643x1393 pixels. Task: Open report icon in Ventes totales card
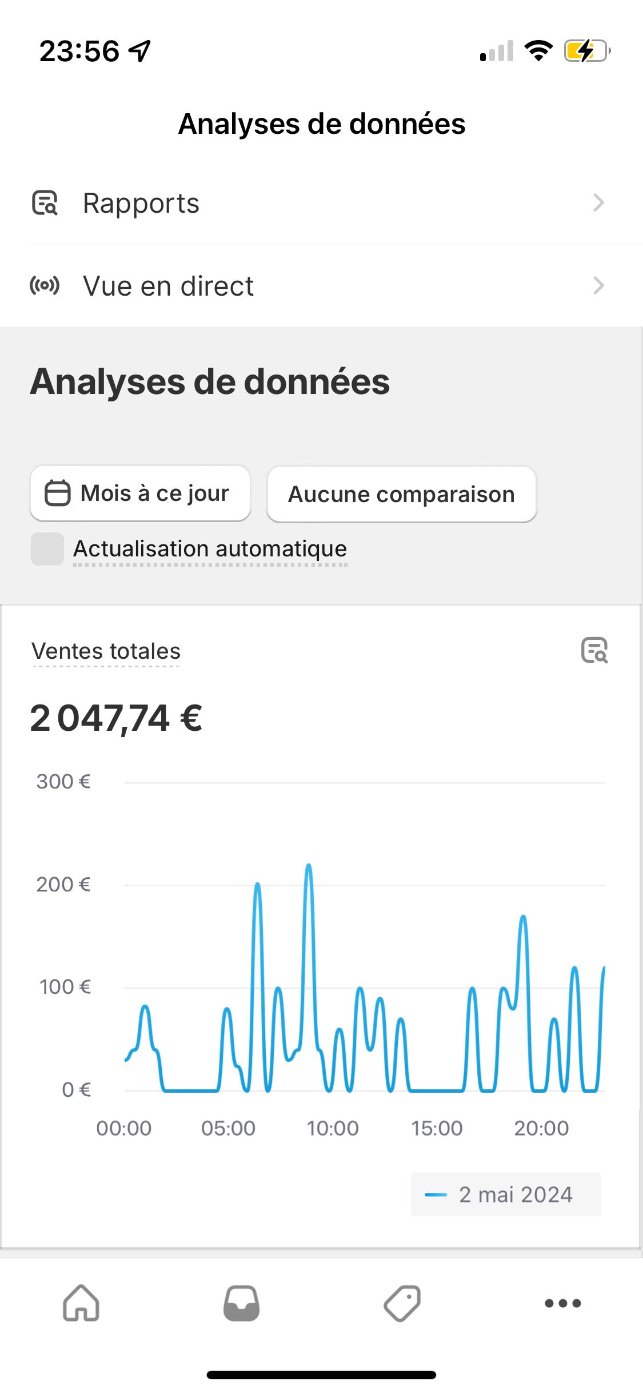point(594,650)
